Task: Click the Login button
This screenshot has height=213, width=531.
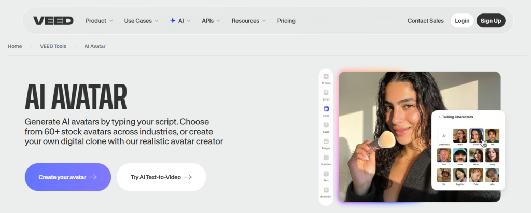Action: [462, 21]
